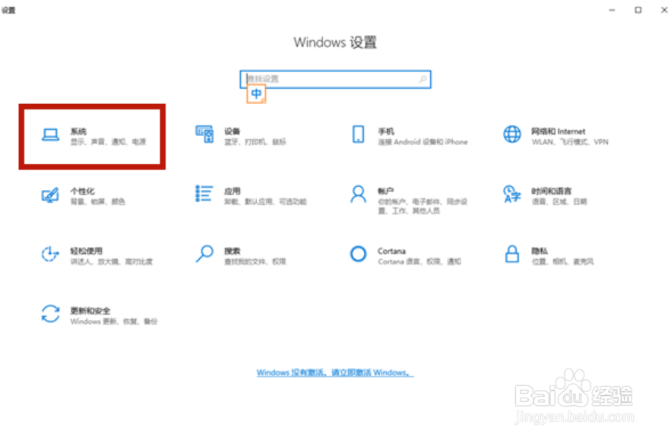671x440 pixels.
Task: Maximize the Settings window
Action: (x=638, y=10)
